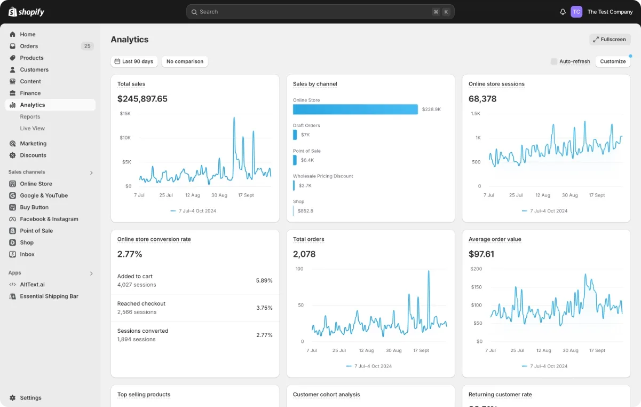
Task: Click the TC account avatar
Action: [576, 12]
